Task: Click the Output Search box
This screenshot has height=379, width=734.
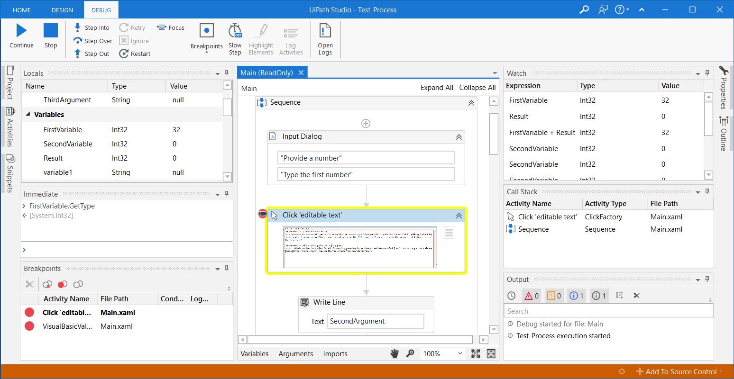Action: coord(608,311)
